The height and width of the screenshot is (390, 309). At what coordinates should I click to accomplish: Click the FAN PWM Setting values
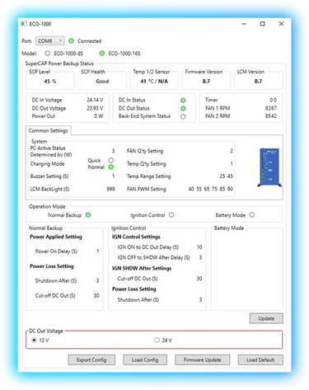point(211,189)
